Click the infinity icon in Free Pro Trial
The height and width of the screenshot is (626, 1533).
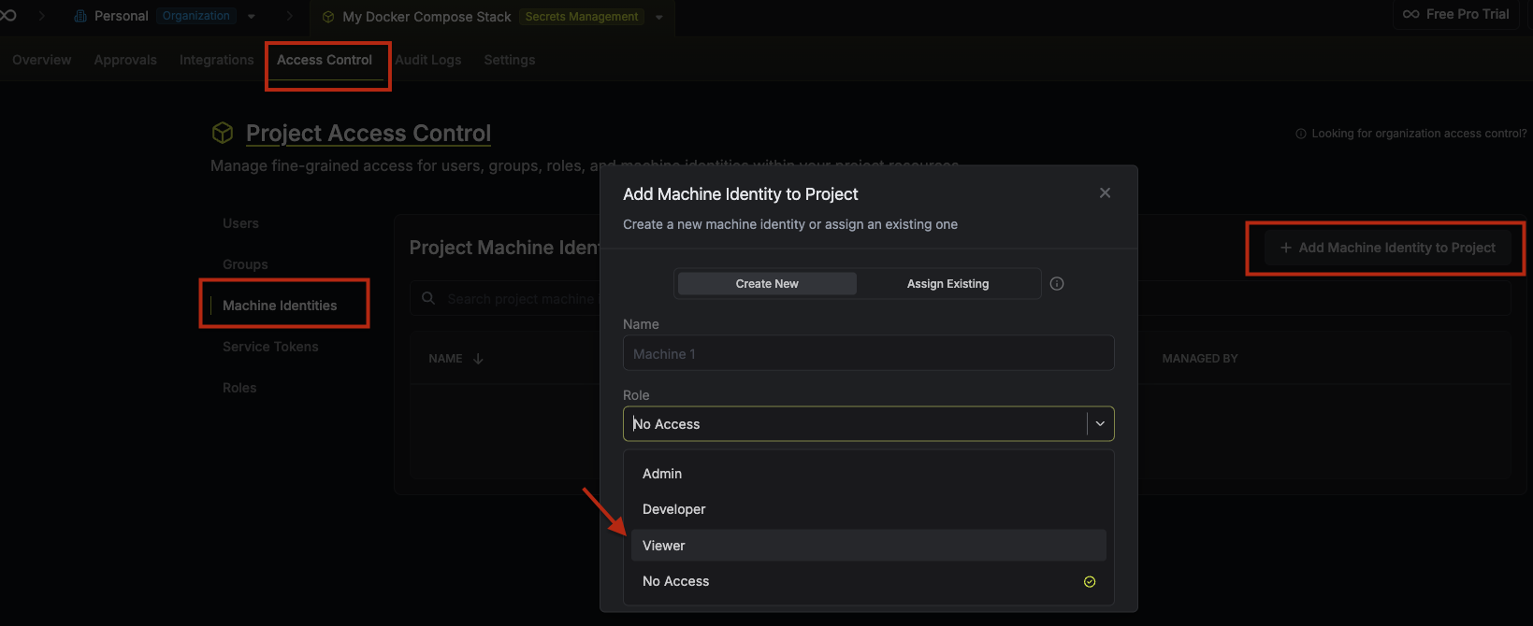1411,14
